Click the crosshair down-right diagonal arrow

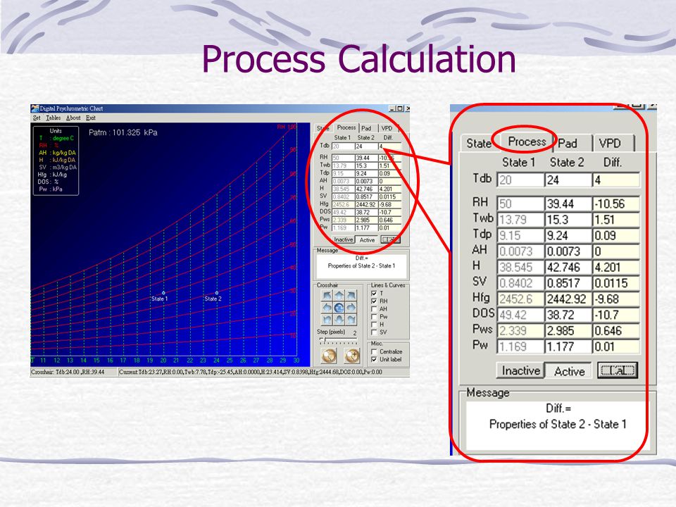click(x=351, y=319)
